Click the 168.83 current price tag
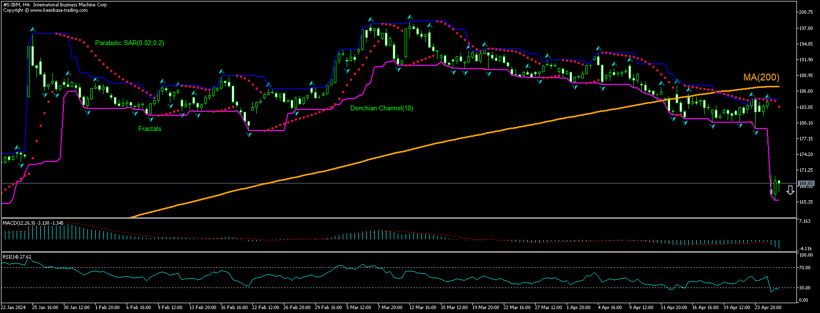 [806, 183]
